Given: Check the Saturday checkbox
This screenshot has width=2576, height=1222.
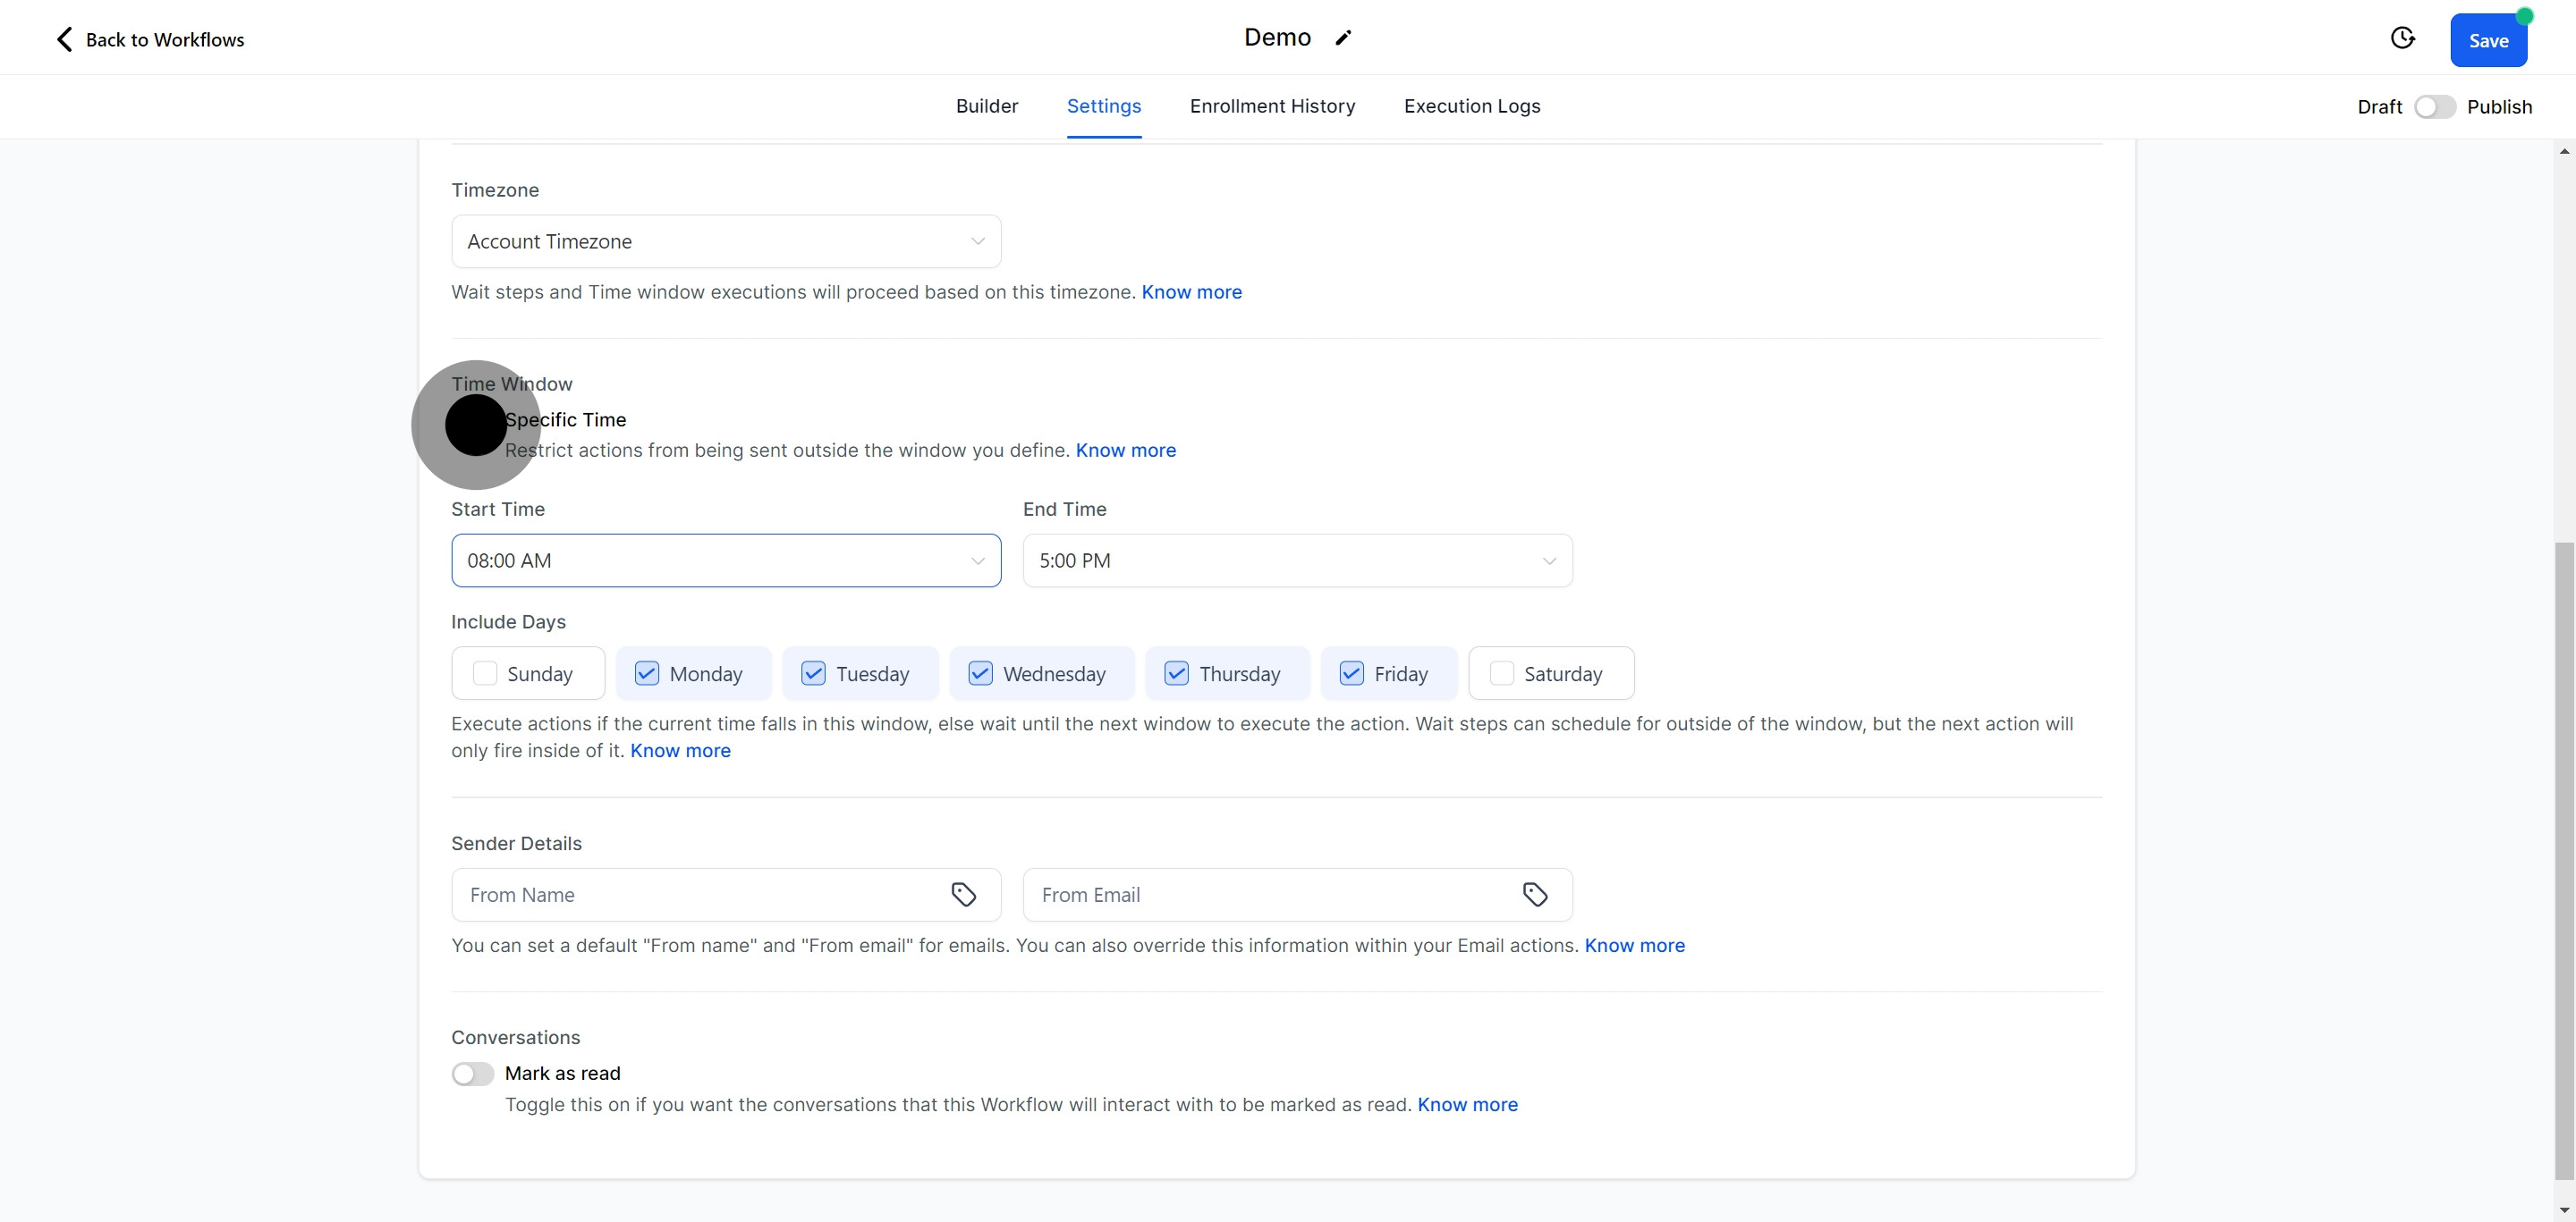Looking at the screenshot, I should 1501,673.
